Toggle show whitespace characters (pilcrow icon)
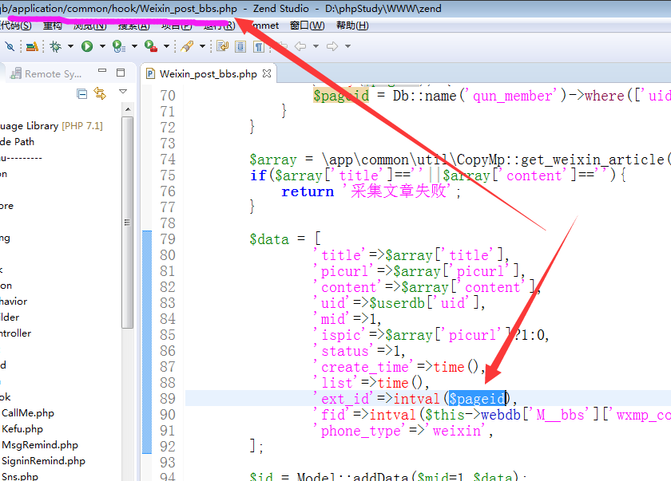The image size is (671, 481). [x=259, y=46]
